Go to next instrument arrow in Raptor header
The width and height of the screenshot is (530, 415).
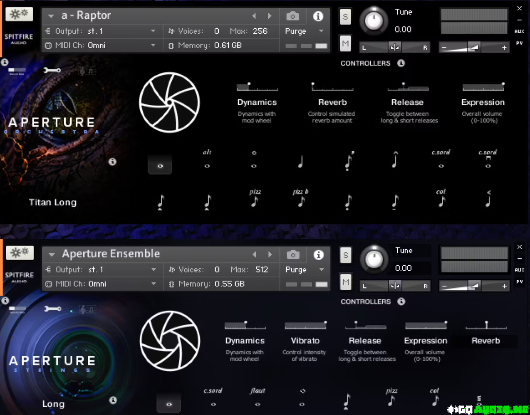coord(270,16)
